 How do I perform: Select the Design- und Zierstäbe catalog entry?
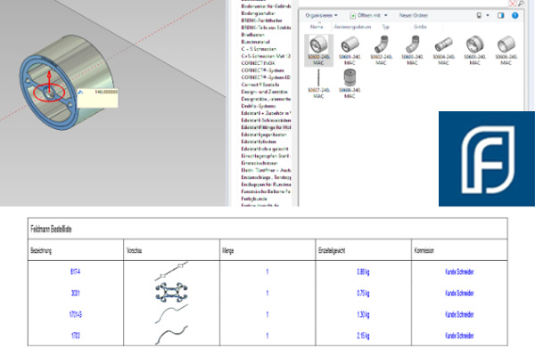coord(265,92)
